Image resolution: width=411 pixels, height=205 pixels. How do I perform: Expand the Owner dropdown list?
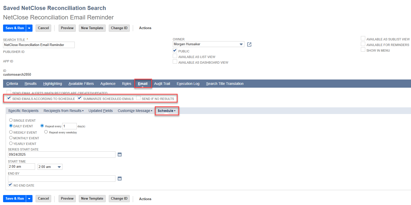[x=241, y=44]
